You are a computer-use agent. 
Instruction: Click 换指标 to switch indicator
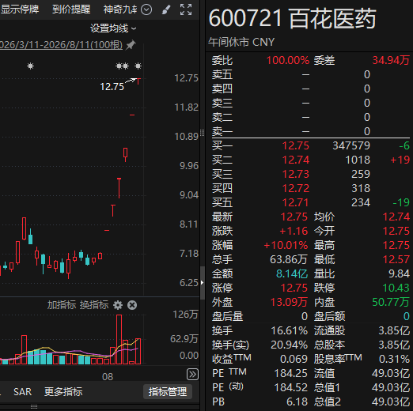pos(94,305)
